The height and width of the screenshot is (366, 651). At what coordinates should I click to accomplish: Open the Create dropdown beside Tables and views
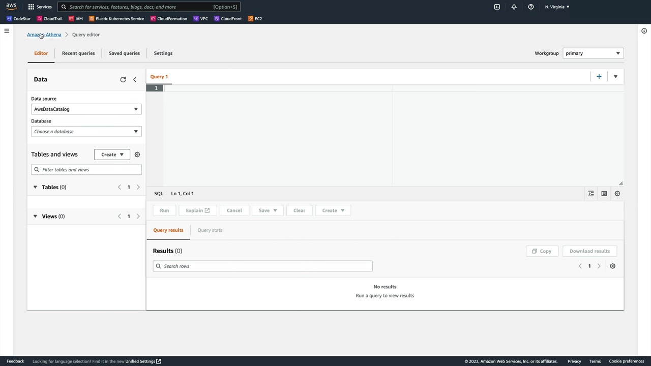tap(112, 155)
